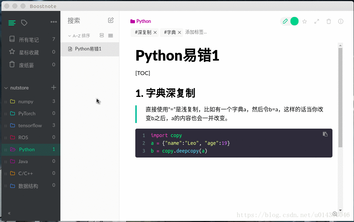
Task: Open the Trash (废纸篓)
Action: pyautogui.click(x=31, y=64)
